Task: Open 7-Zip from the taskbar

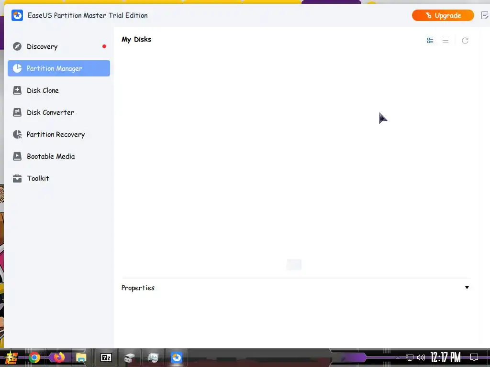Action: tap(106, 357)
